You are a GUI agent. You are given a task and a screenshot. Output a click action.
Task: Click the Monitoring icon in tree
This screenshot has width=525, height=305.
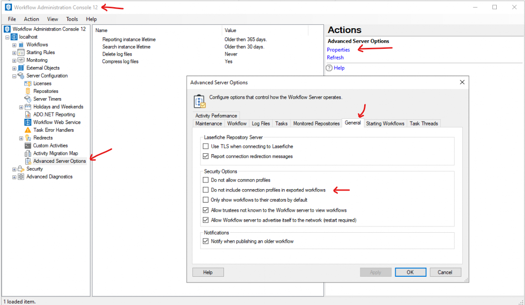(x=21, y=60)
